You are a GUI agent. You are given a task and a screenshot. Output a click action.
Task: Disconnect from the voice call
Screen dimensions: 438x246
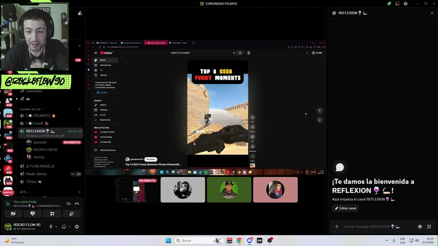coord(77,204)
